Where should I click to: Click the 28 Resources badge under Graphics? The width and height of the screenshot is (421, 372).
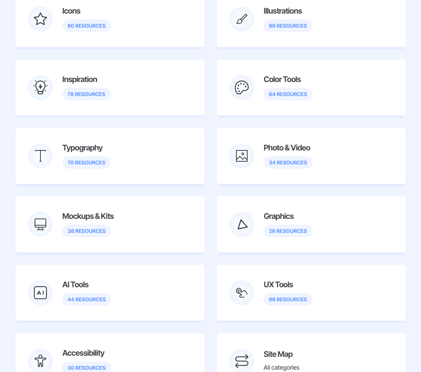288,231
